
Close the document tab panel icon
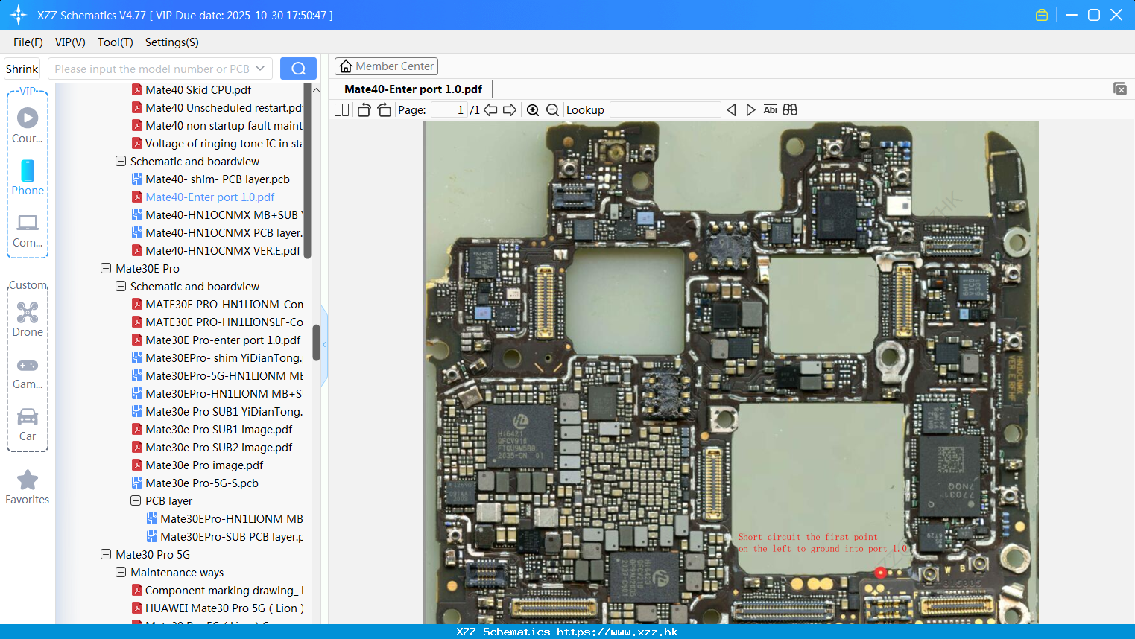[1120, 89]
